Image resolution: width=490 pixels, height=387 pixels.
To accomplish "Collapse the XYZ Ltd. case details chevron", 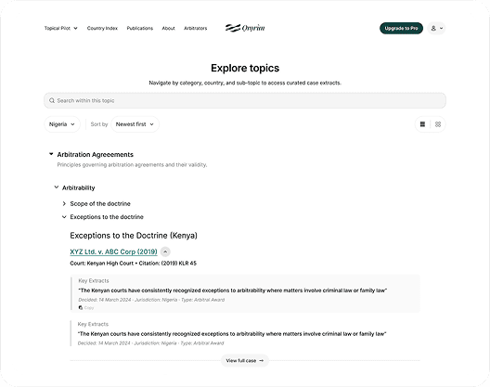I will pos(165,252).
